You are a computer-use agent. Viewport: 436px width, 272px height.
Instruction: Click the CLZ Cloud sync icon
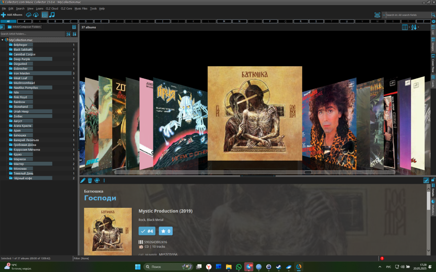click(29, 15)
